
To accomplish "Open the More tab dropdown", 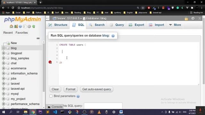I will pos(175,25).
